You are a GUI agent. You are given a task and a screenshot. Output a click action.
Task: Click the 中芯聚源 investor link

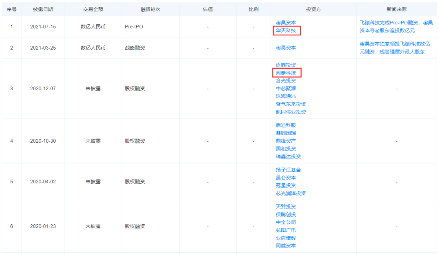click(286, 89)
